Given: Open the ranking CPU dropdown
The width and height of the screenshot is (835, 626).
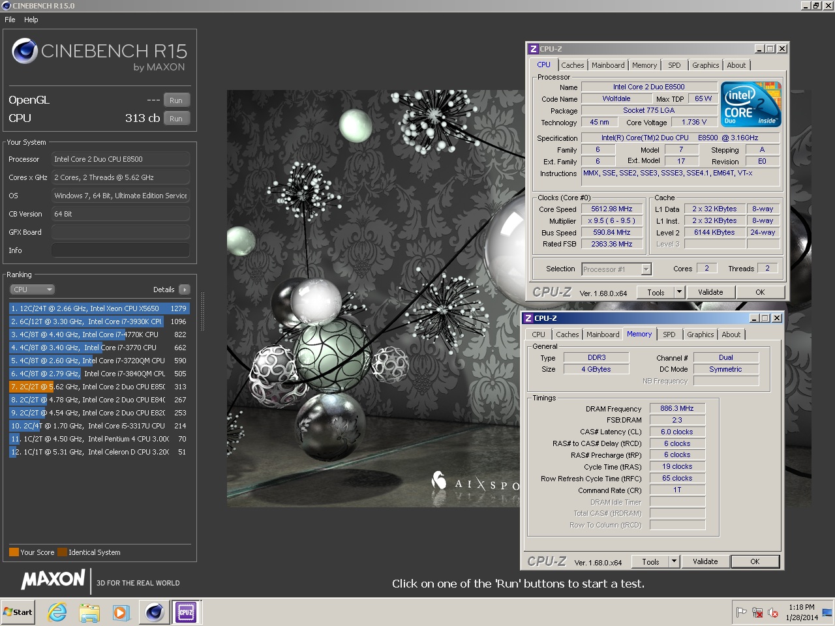Looking at the screenshot, I should tap(32, 290).
